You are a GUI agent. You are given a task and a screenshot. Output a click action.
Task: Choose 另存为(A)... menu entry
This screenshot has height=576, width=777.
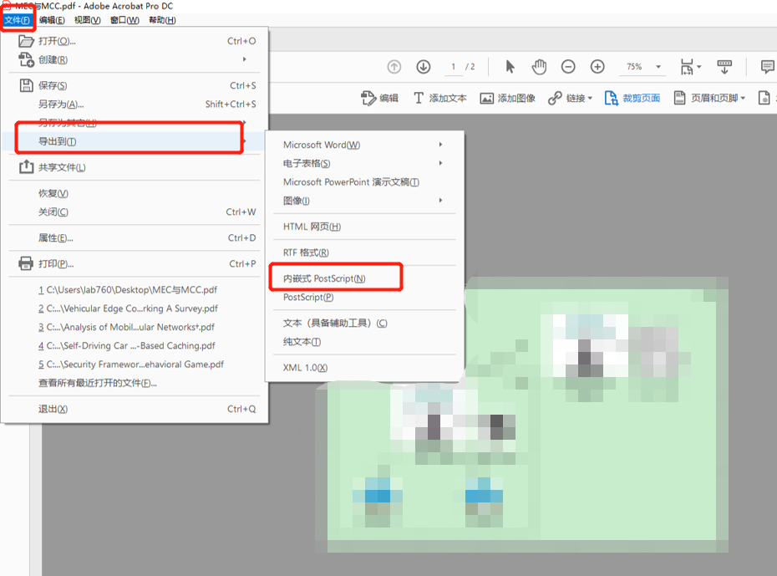135,104
